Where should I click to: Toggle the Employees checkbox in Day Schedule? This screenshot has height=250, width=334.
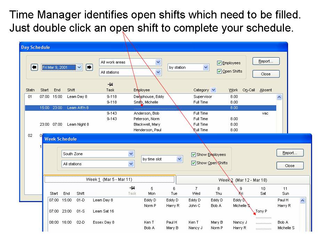pos(219,63)
